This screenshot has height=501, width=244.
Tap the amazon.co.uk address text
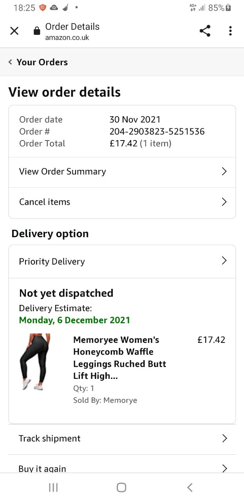[x=67, y=38]
